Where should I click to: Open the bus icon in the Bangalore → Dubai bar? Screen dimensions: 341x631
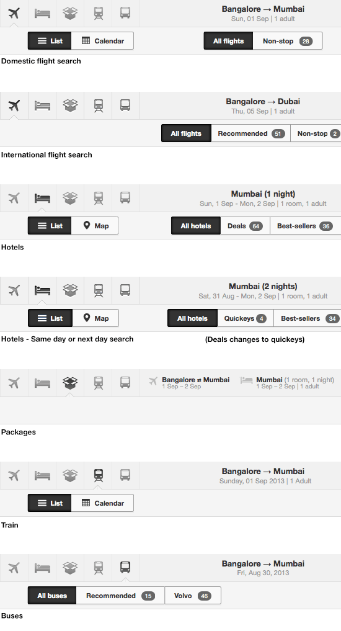click(x=125, y=106)
